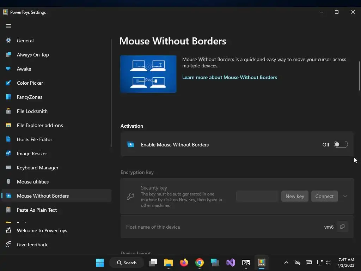The width and height of the screenshot is (361, 271).
Task: Click the Awake coffee cup icon
Action: pos(8,69)
